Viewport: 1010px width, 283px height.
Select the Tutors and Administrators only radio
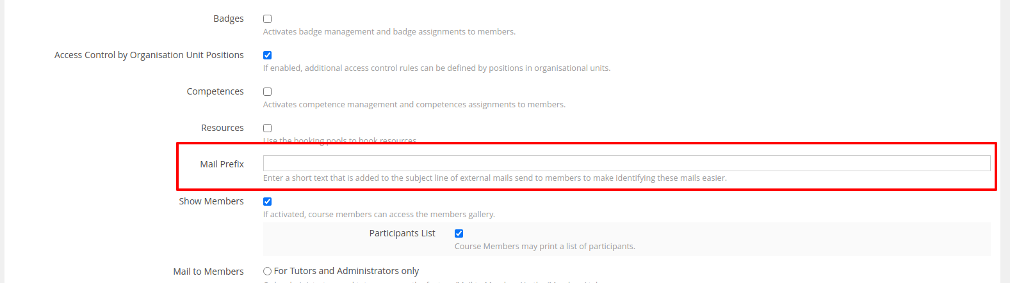tap(268, 272)
